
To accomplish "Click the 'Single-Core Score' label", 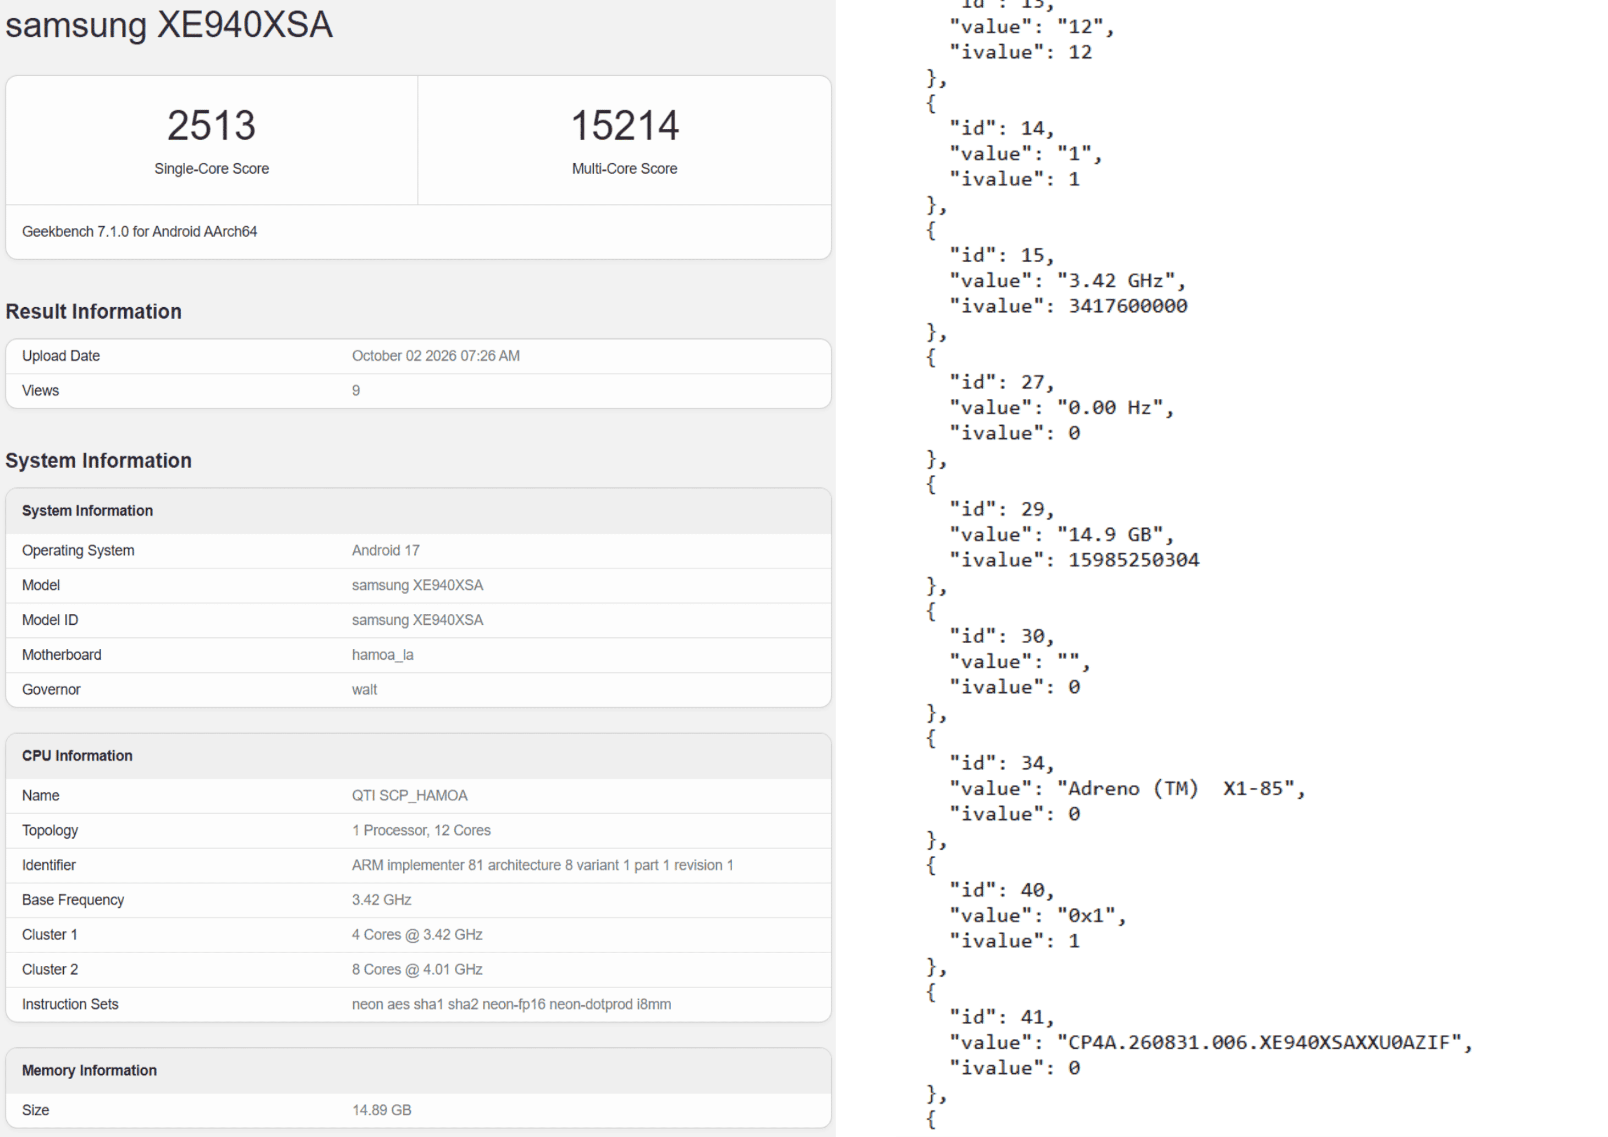I will point(211,169).
